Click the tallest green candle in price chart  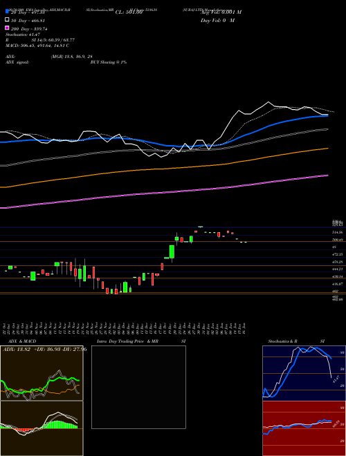click(172, 251)
